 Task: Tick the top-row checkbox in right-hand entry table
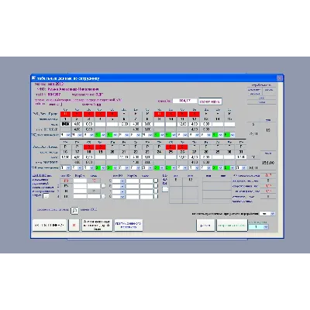click(x=156, y=181)
